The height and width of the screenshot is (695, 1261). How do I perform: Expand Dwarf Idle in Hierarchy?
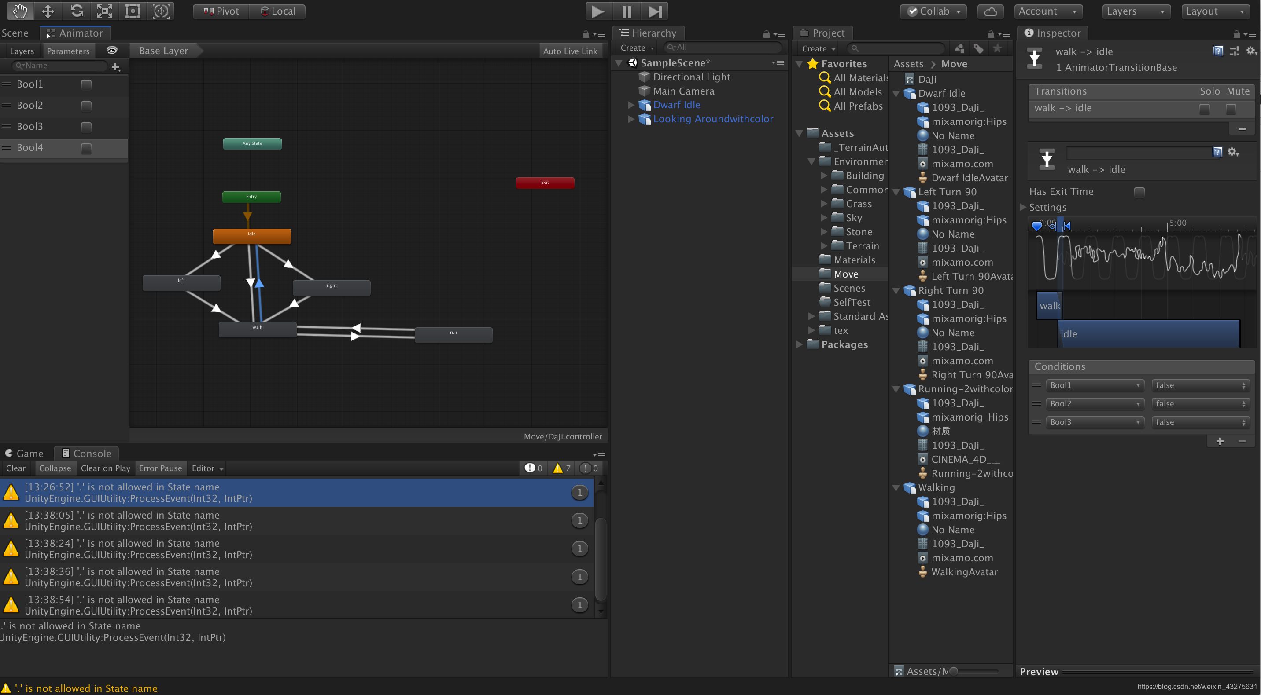[x=631, y=105]
